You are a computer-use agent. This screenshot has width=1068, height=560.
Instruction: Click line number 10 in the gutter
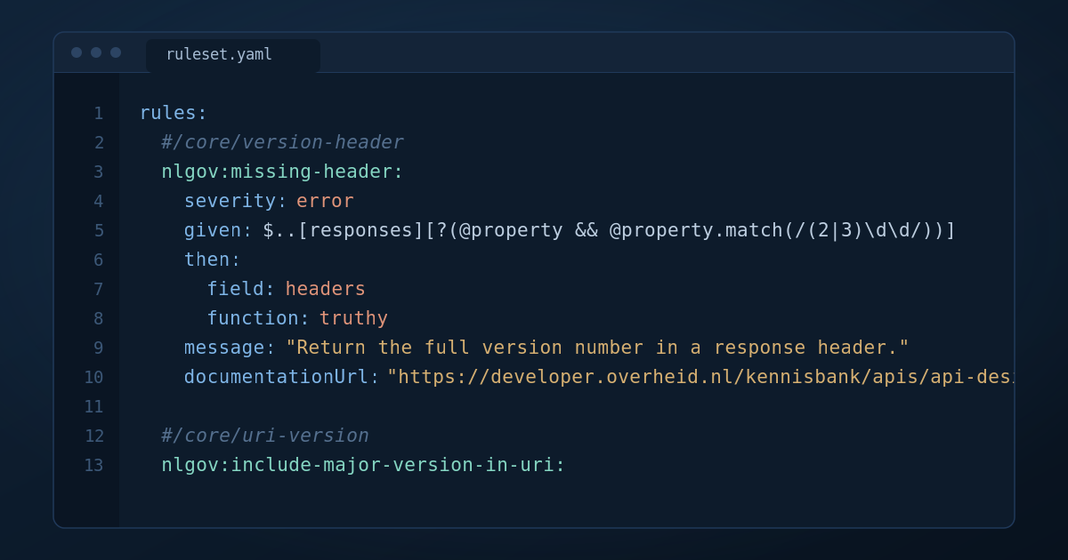pyautogui.click(x=94, y=377)
